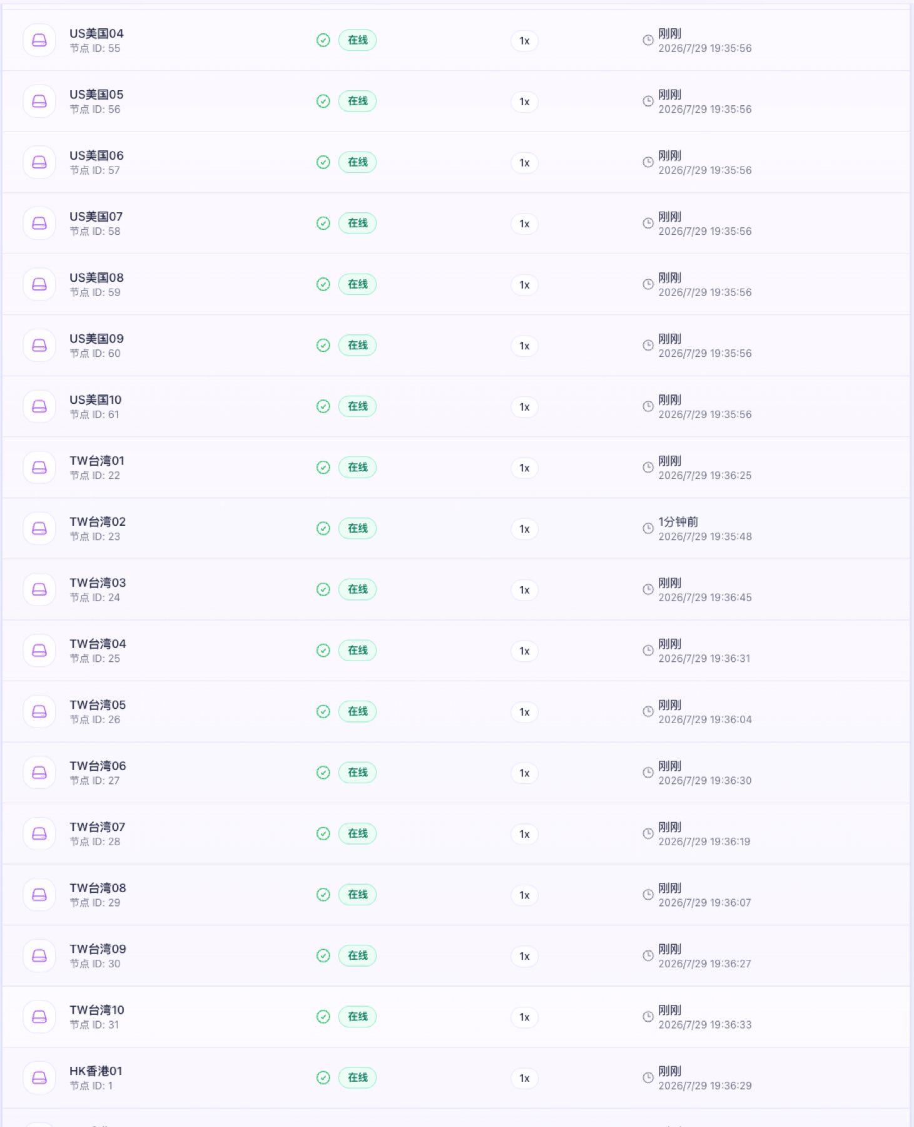The image size is (914, 1127).
Task: Click the 在线 badge for TW台湾09
Action: click(357, 955)
